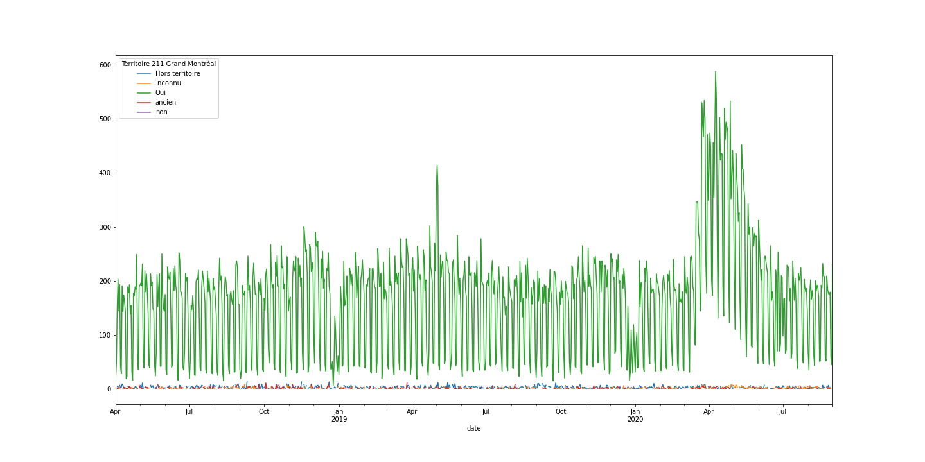Select the Inconnu legend label
The image size is (925, 462).
(x=168, y=83)
